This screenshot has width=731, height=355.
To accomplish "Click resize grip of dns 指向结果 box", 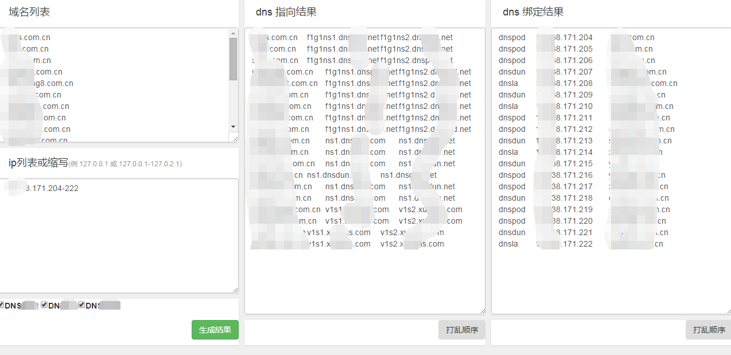I will [481, 310].
